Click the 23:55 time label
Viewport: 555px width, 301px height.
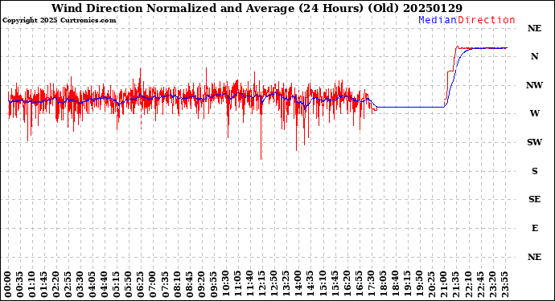click(504, 285)
